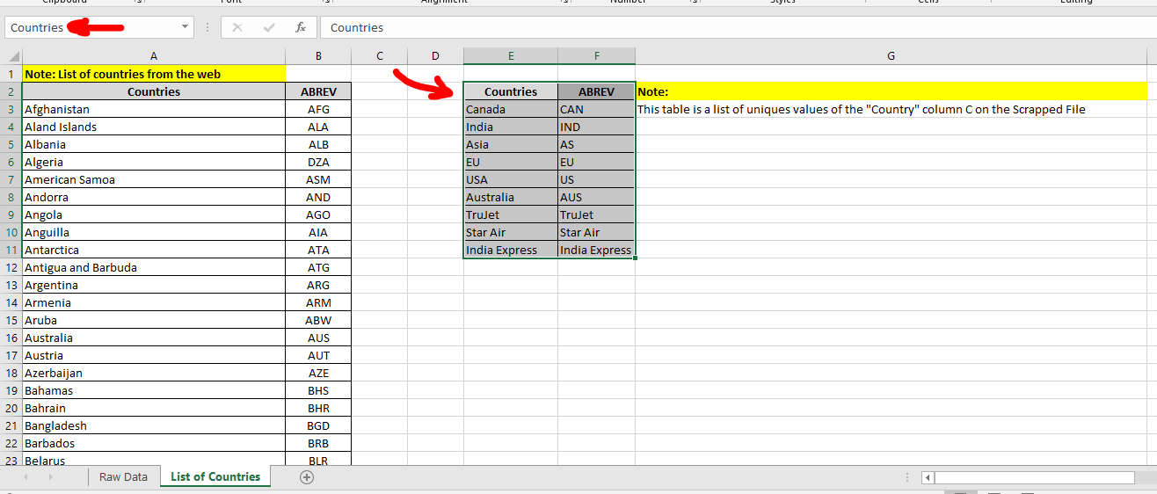Click the next sheet navigation arrow
The height and width of the screenshot is (494, 1157).
click(x=50, y=476)
